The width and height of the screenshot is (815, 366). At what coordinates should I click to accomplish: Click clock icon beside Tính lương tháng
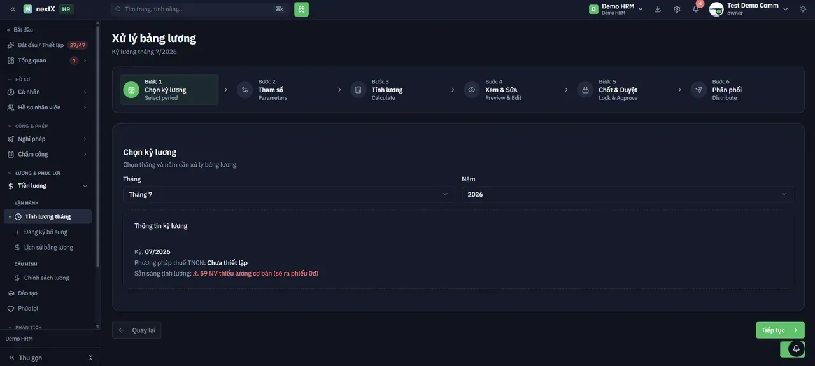[18, 216]
